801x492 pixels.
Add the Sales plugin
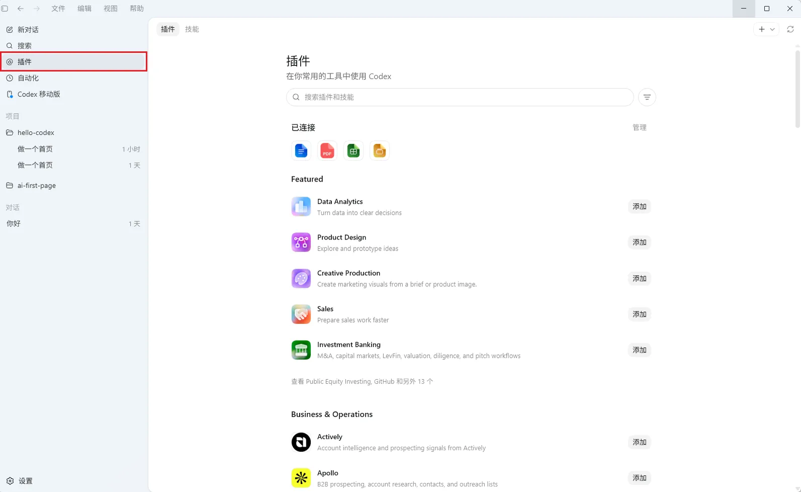[x=640, y=314]
